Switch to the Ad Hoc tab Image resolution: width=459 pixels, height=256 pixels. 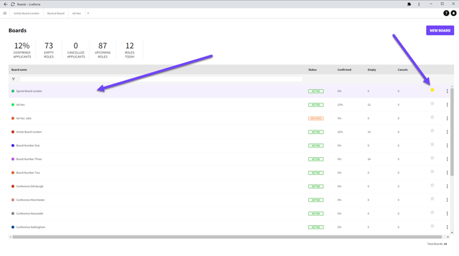point(77,13)
